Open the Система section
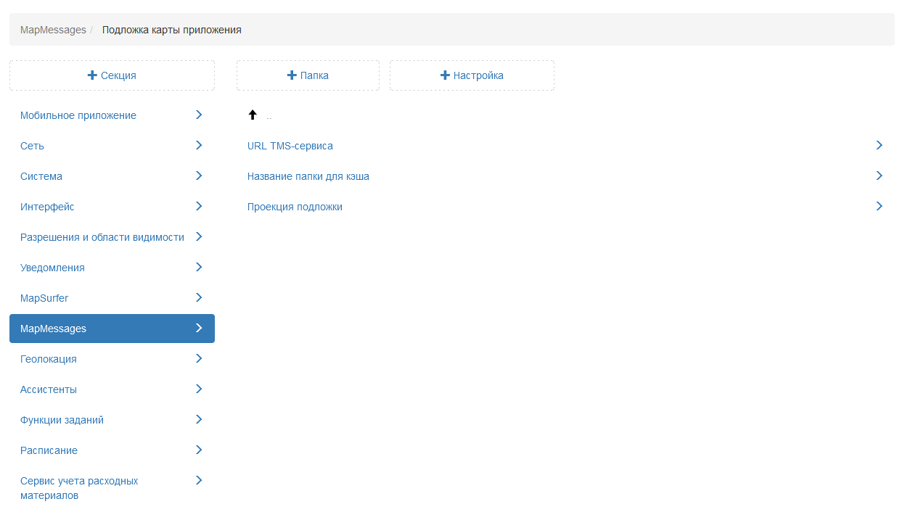Viewport: 905px width, 520px height. [x=112, y=176]
